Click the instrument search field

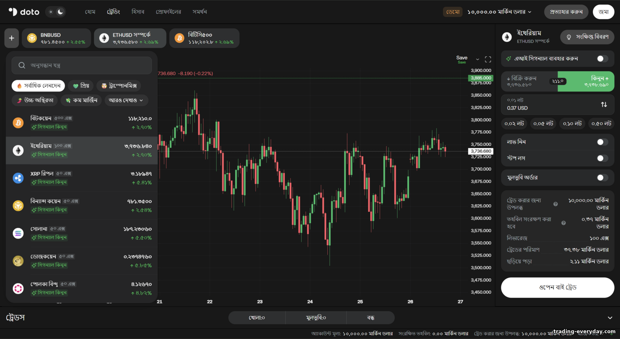(x=82, y=65)
